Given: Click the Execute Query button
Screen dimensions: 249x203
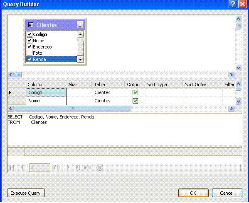Looking at the screenshot, I should 26,193.
